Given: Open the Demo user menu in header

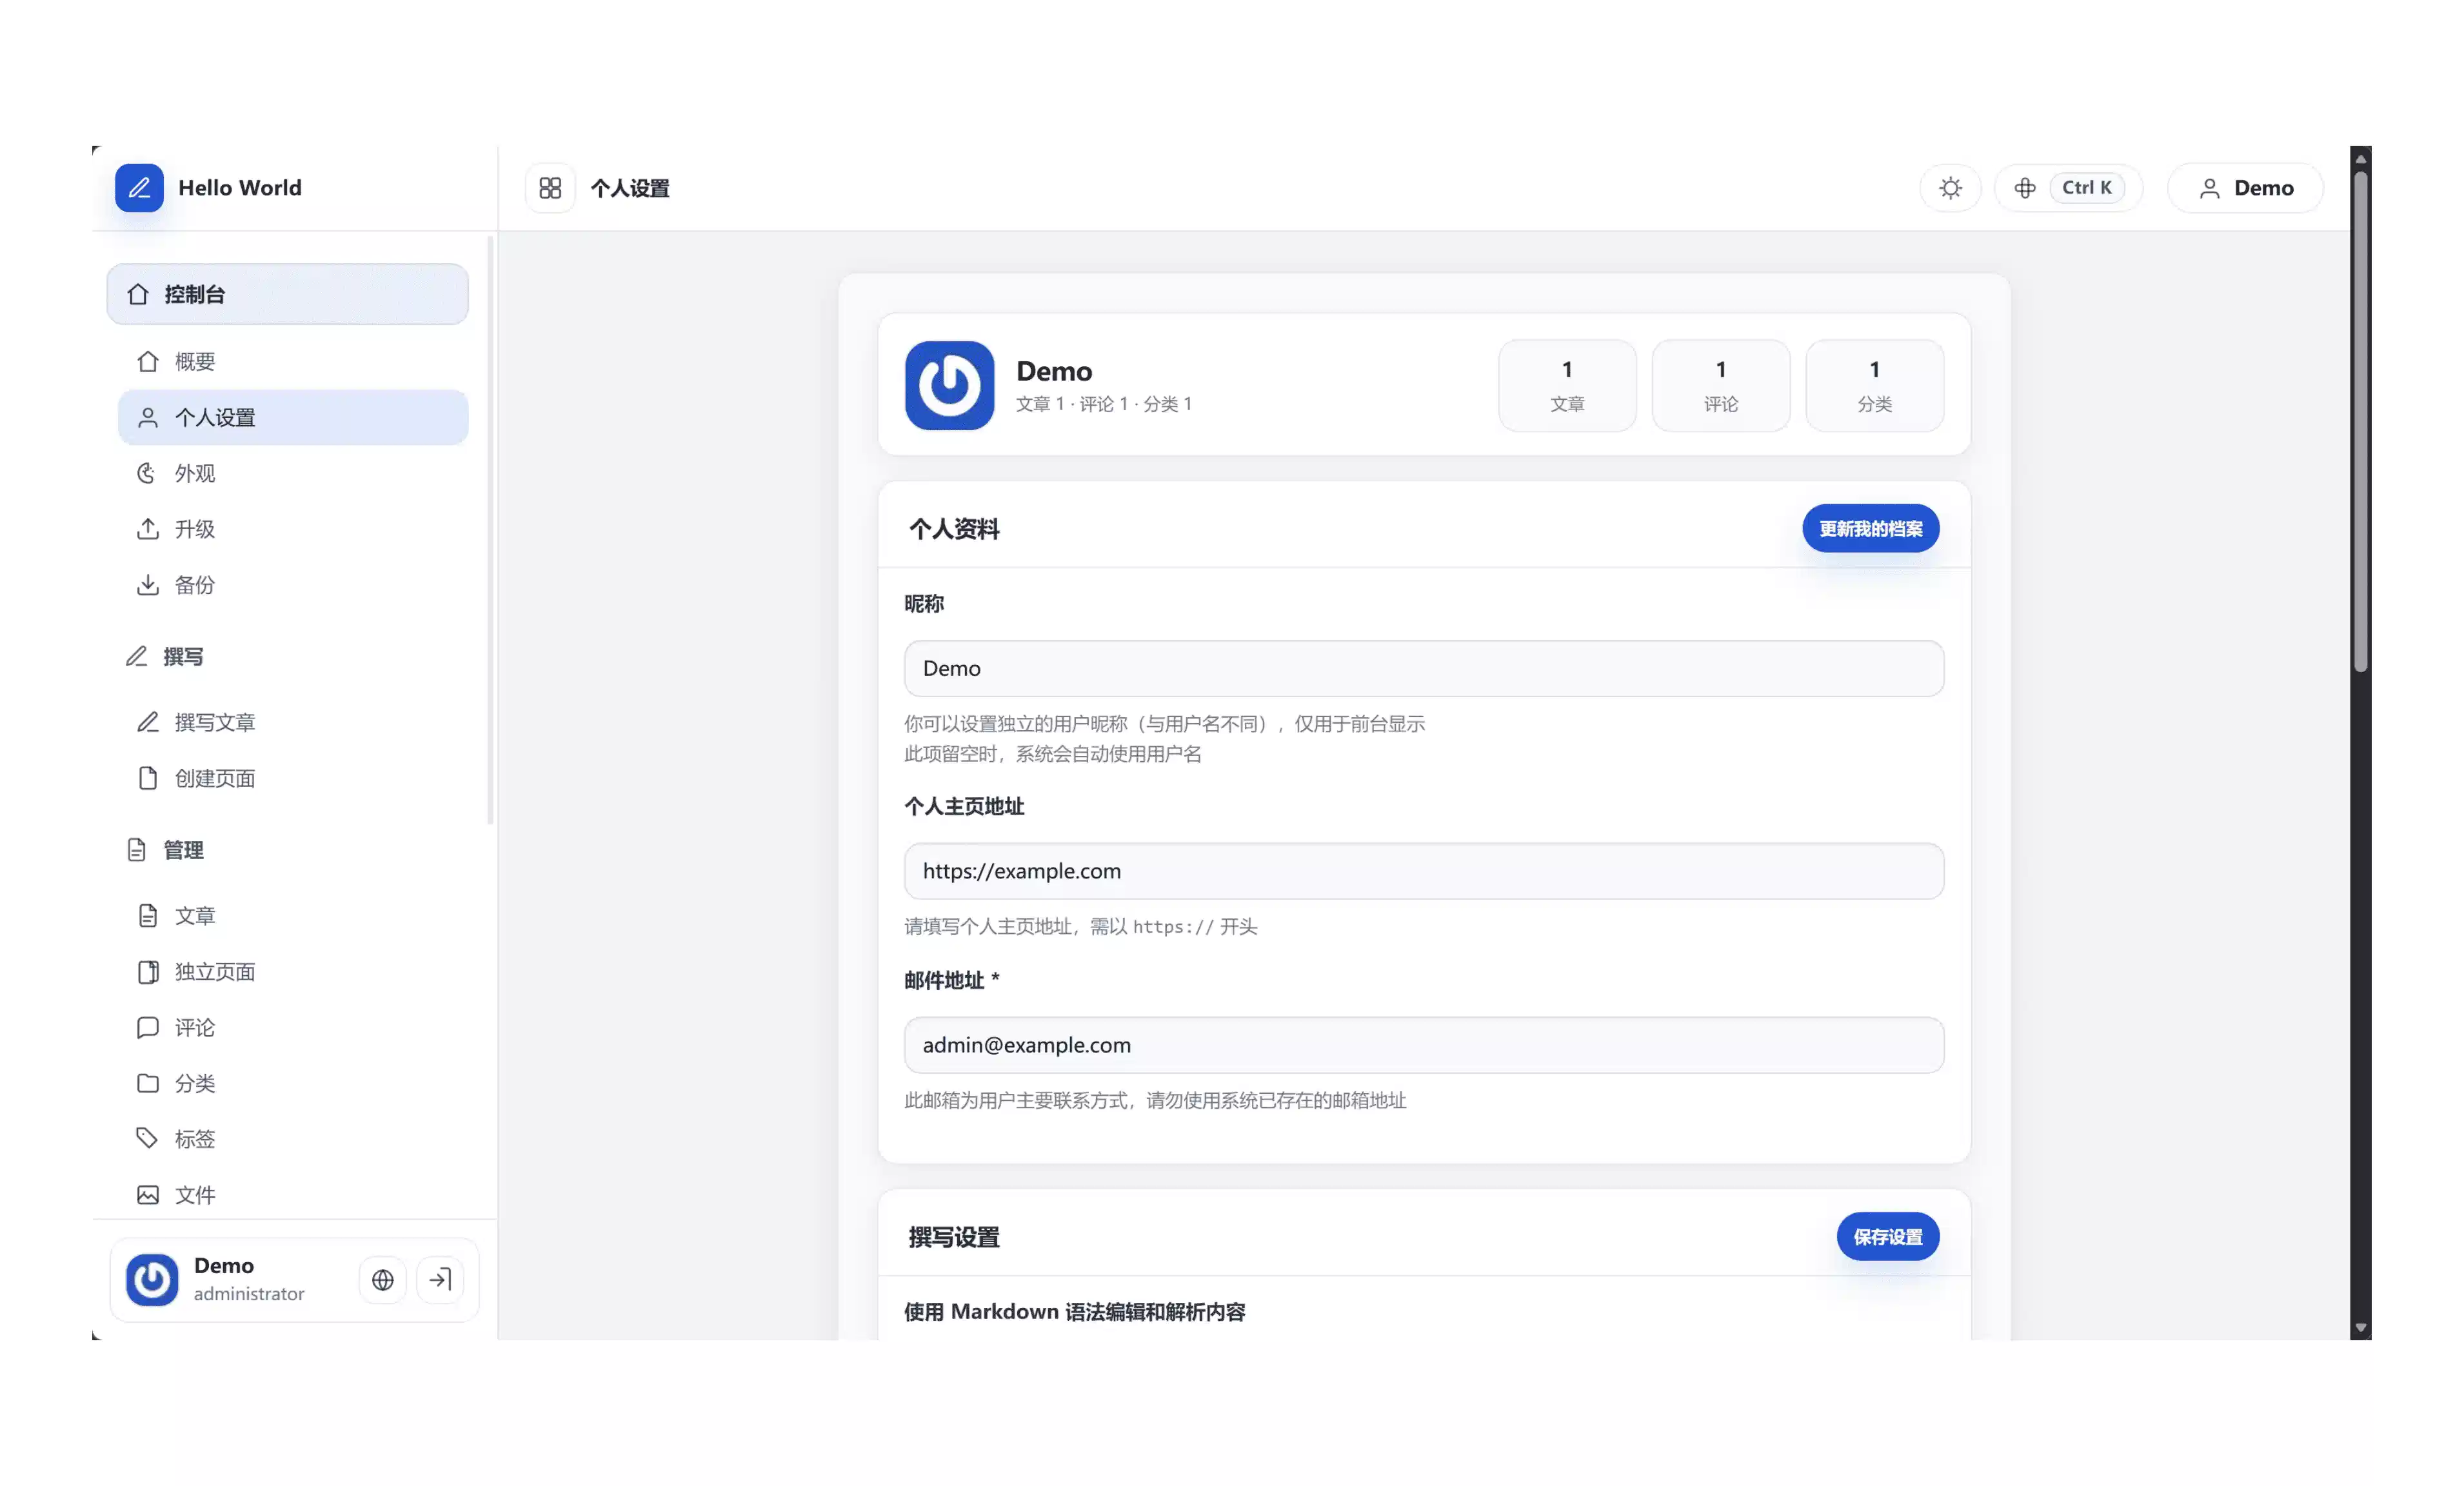Looking at the screenshot, I should pos(2245,188).
